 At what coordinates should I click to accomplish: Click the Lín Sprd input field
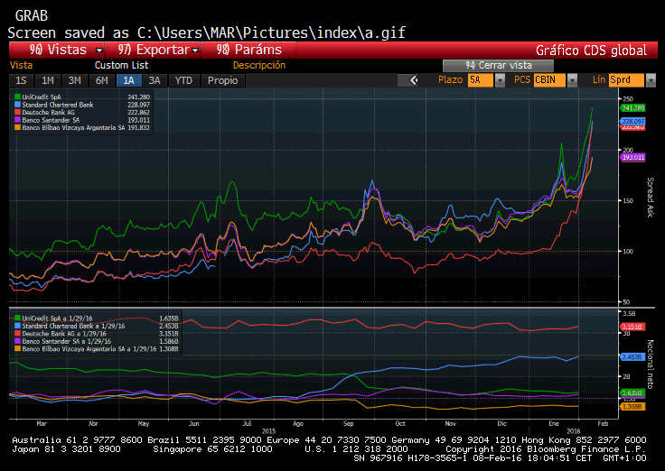tap(626, 80)
